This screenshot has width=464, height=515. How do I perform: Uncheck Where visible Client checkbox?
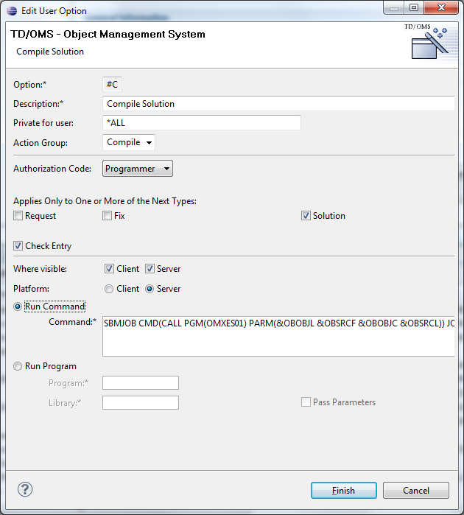pyautogui.click(x=109, y=269)
